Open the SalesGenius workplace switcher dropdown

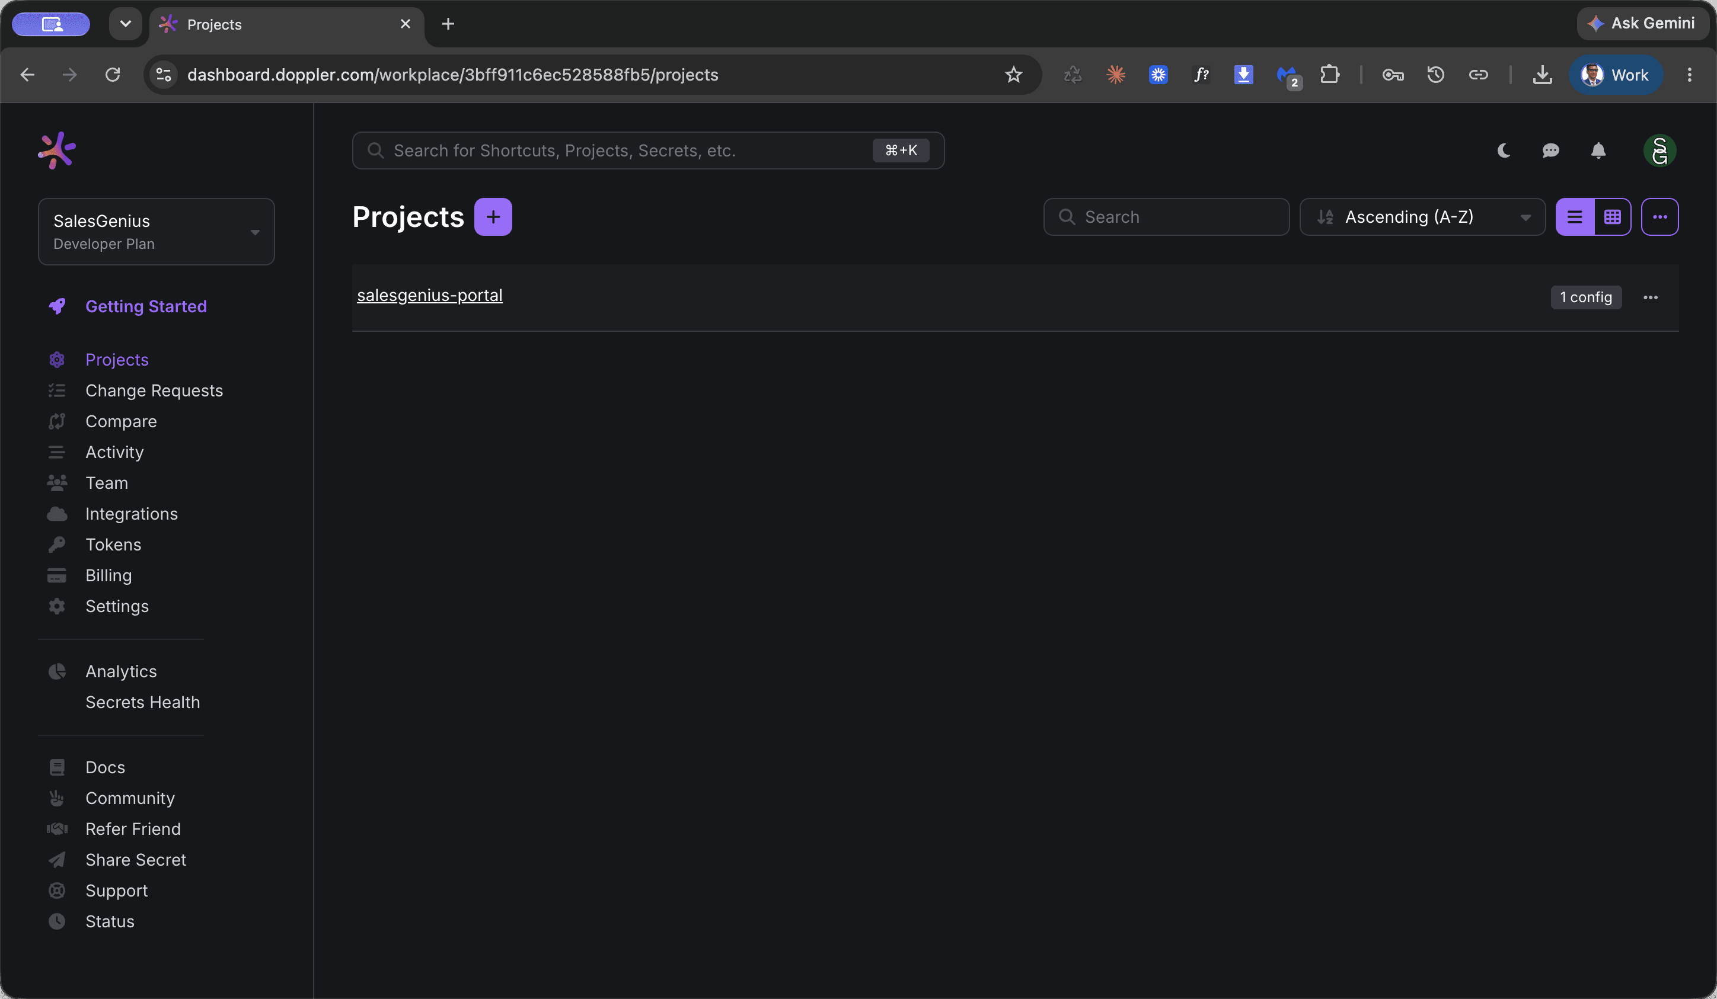(156, 232)
